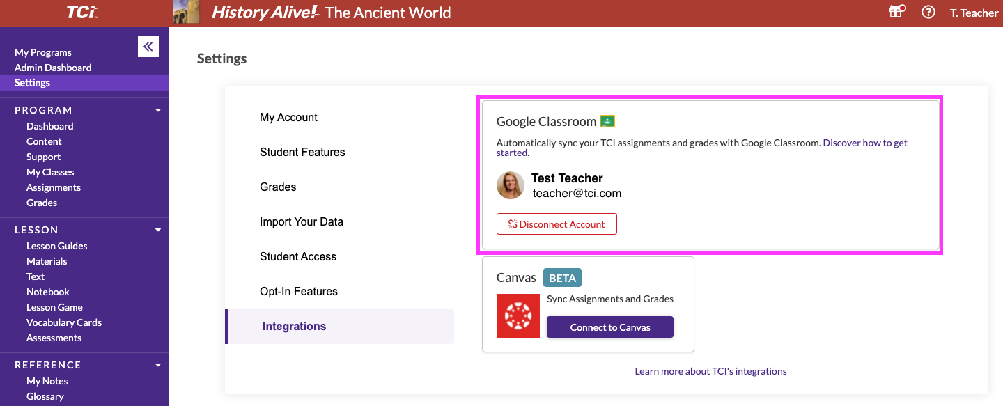Open the help question mark icon
The height and width of the screenshot is (406, 1003).
pyautogui.click(x=928, y=12)
